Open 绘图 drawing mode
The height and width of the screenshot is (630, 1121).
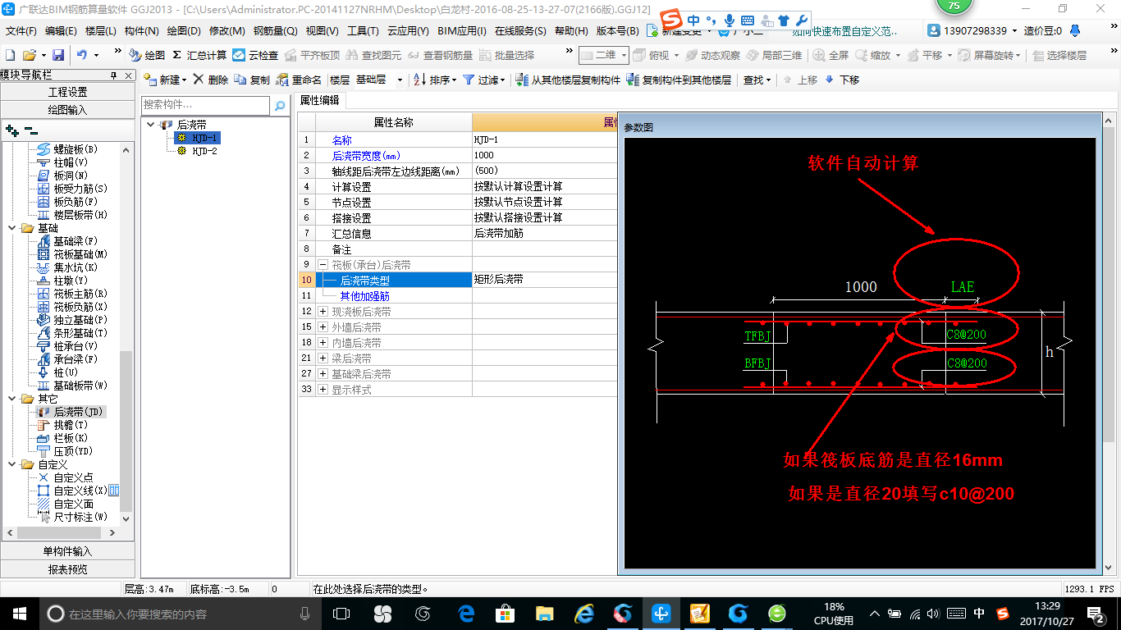point(147,55)
